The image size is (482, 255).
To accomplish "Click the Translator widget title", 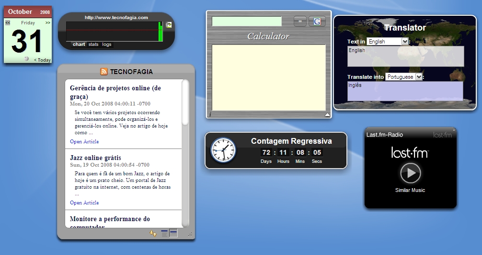I will pyautogui.click(x=405, y=28).
